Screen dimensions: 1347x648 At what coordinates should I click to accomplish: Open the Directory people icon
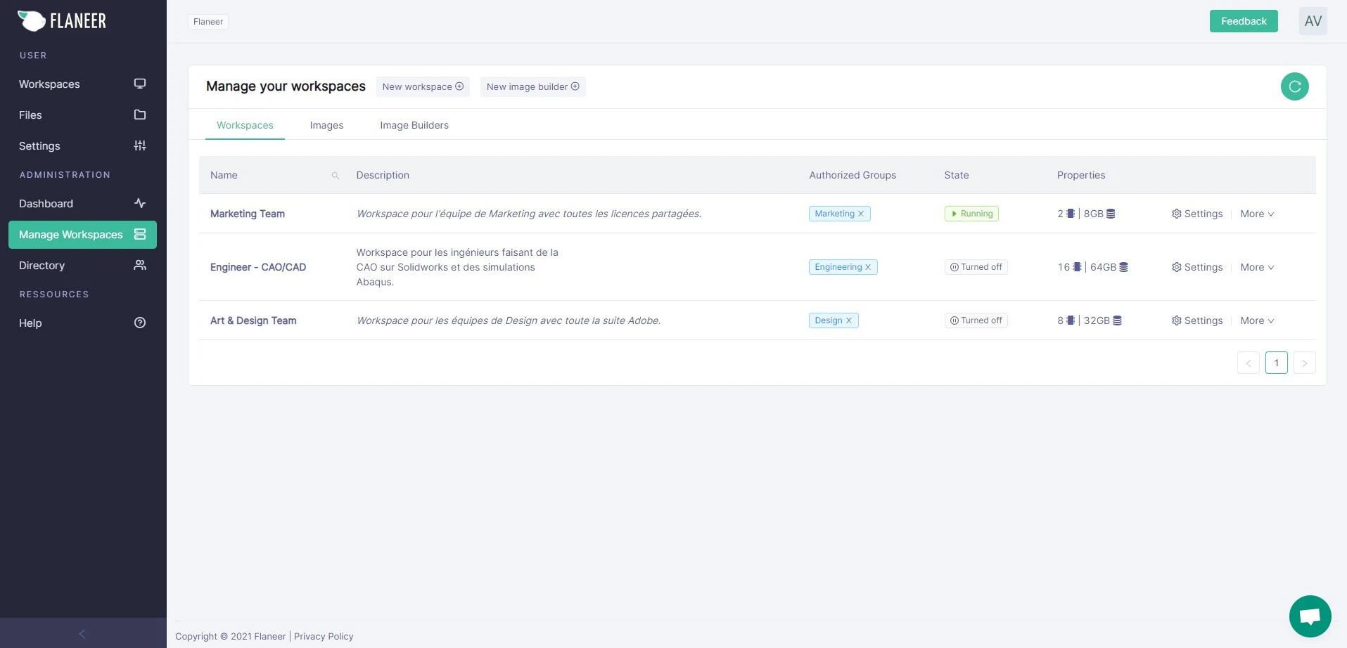[x=139, y=265]
